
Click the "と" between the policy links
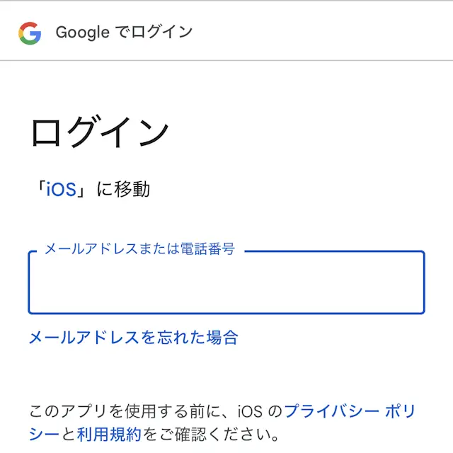[69, 433]
